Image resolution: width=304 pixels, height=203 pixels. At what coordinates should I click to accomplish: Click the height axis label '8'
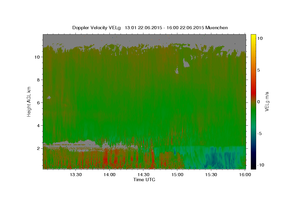[38, 80]
